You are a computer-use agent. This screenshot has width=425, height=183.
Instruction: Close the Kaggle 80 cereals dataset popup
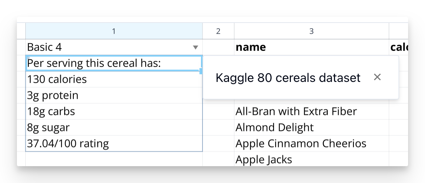pos(377,77)
